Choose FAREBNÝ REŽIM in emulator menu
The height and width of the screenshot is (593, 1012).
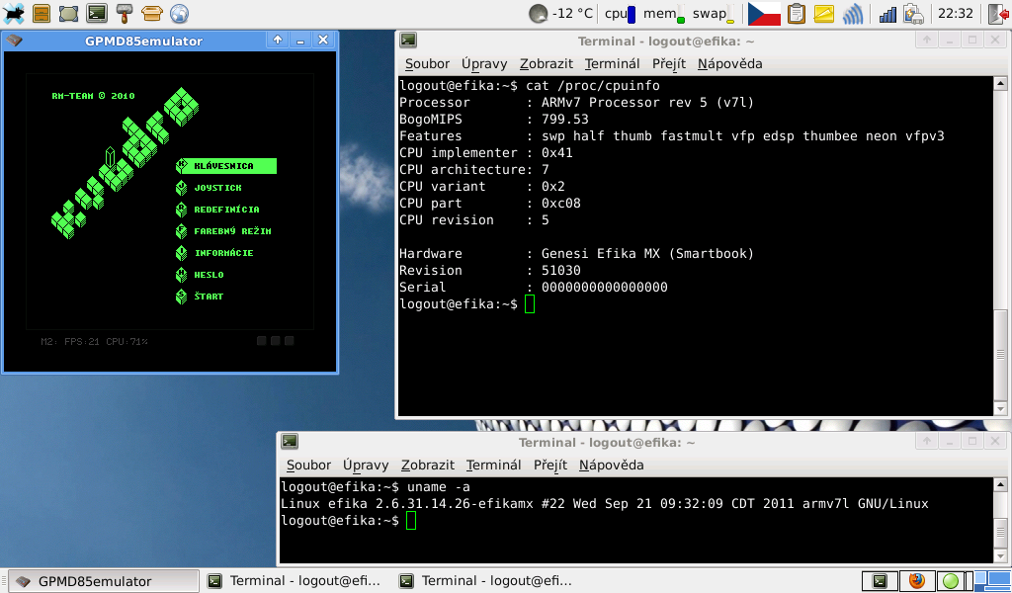click(232, 231)
